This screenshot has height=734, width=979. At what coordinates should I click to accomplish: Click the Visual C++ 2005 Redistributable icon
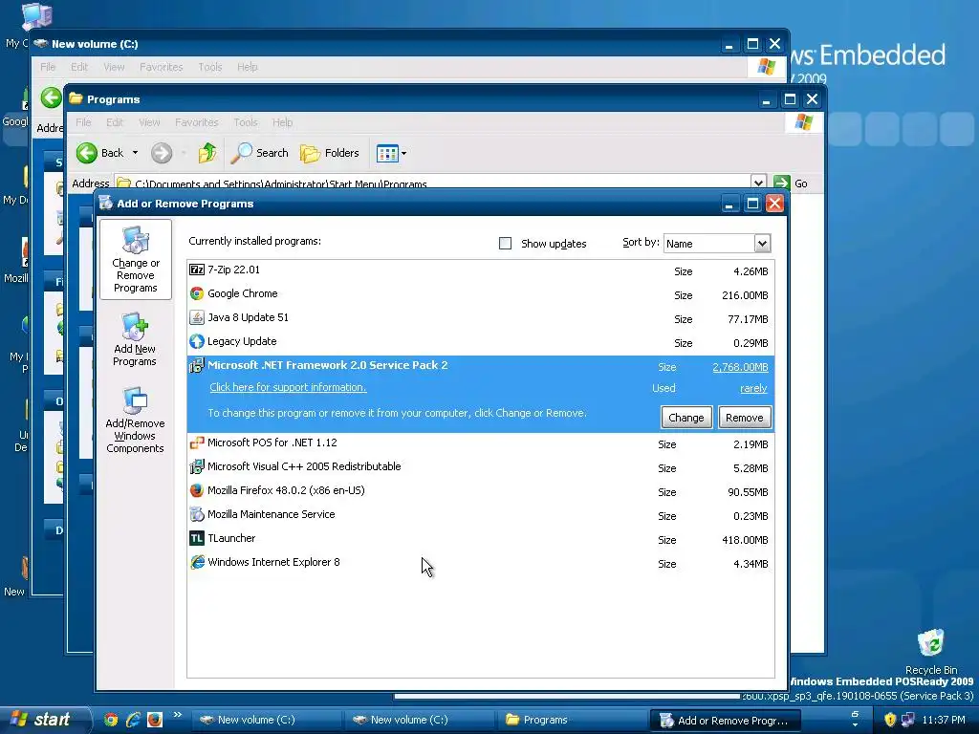197,466
